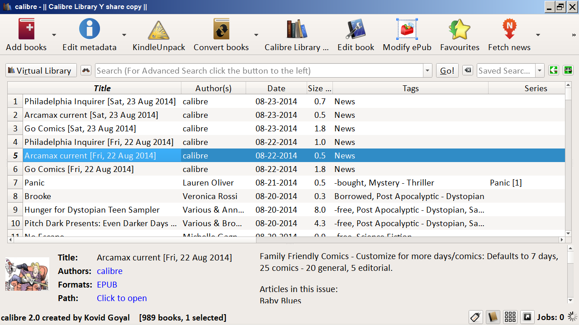Click the 'Lauren Oliver' author cell
The image size is (579, 325).
pyautogui.click(x=214, y=183)
